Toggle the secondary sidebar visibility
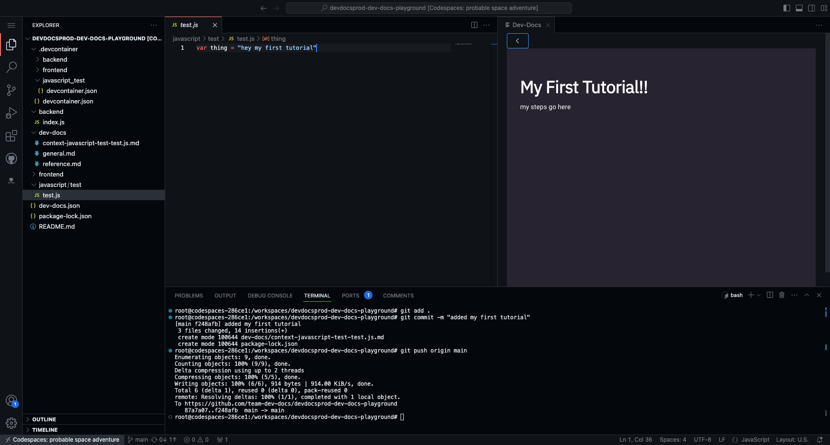 point(811,8)
